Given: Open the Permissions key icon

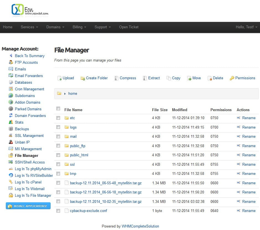Looking at the screenshot, I should tap(233, 78).
